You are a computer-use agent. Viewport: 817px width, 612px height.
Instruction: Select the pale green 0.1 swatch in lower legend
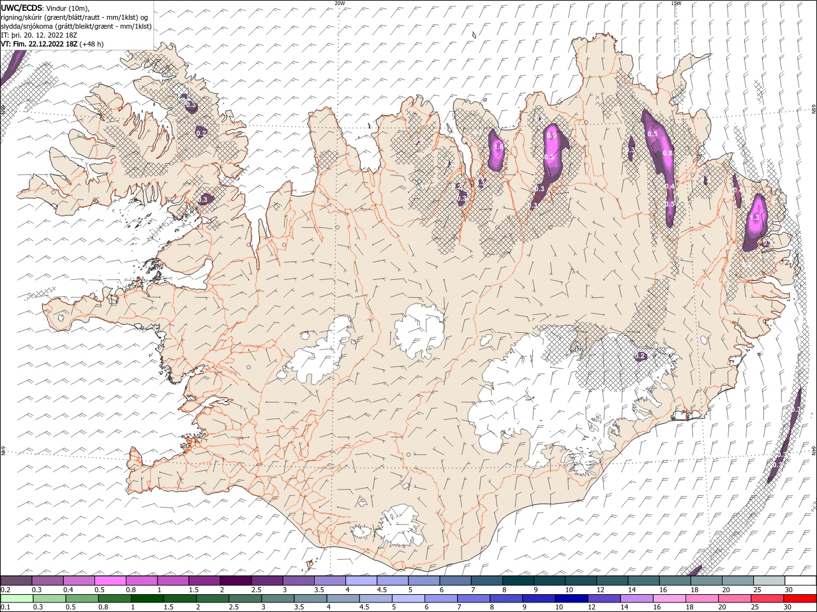point(17,598)
